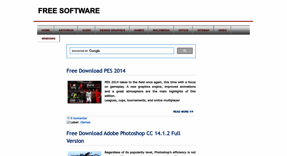287x156 pixels.
Task: Click the PES 2014 cover thumbnail
Action: point(84,92)
